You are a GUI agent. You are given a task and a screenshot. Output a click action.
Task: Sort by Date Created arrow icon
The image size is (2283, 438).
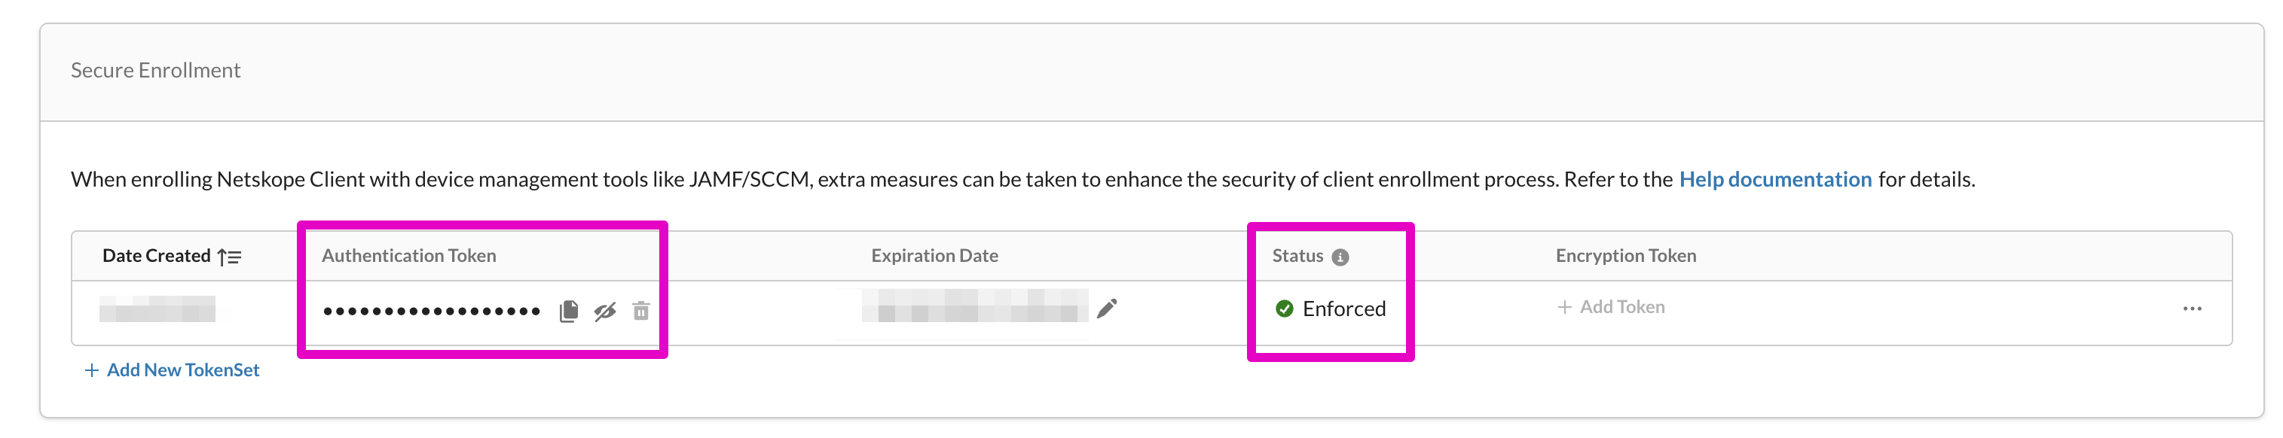(230, 257)
